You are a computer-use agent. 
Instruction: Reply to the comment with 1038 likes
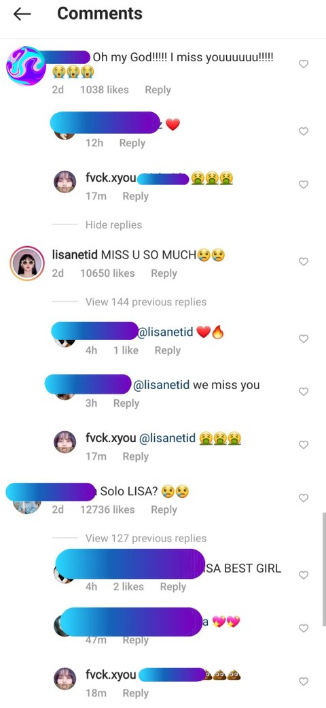coord(158,90)
